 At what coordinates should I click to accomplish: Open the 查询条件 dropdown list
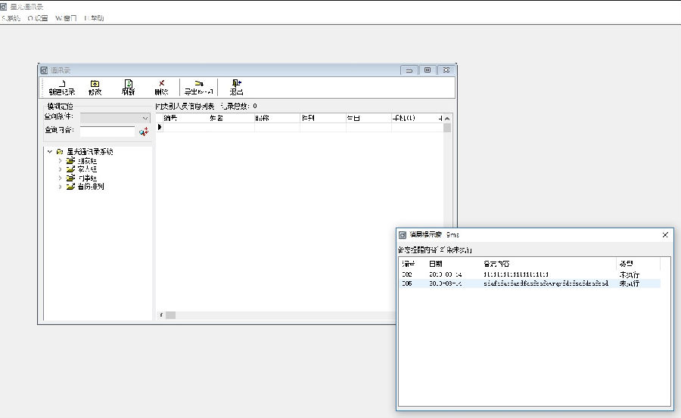[x=145, y=118]
